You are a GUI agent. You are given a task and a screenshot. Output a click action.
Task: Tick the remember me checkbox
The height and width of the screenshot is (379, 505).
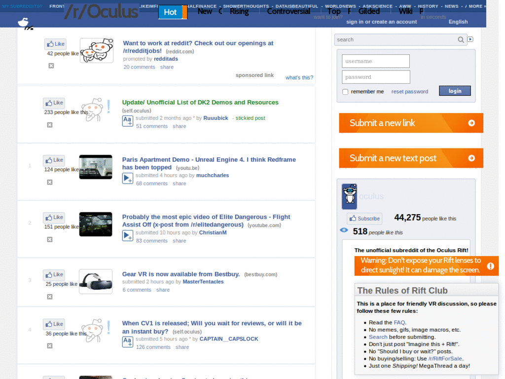pyautogui.click(x=345, y=92)
